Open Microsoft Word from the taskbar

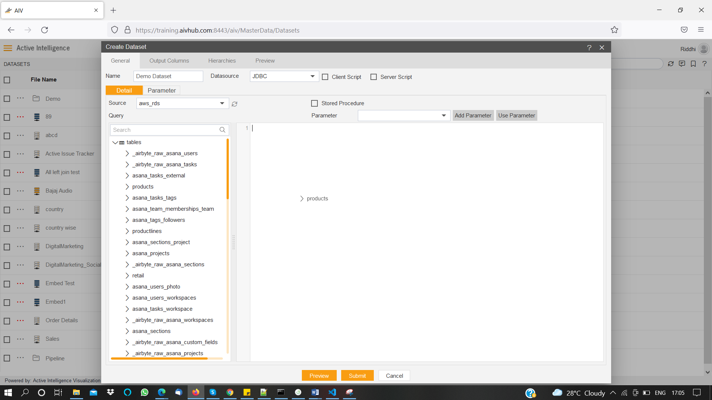tap(315, 393)
